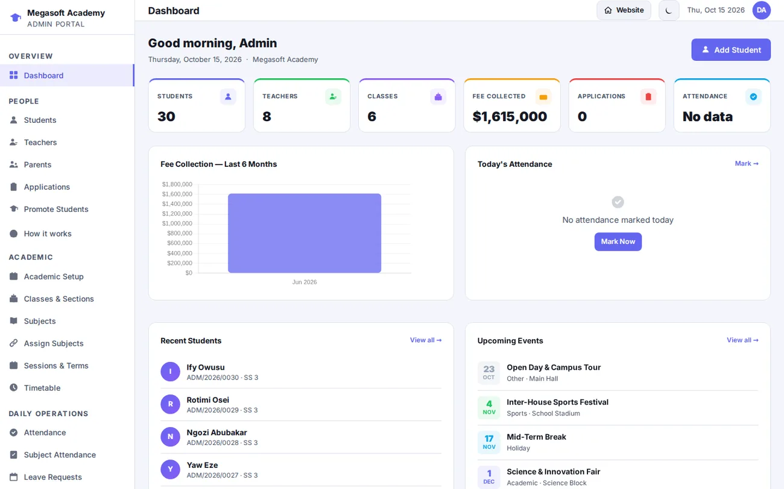Open the Open Day & Campus Tour event
Screen dimensions: 784x489
click(618, 373)
